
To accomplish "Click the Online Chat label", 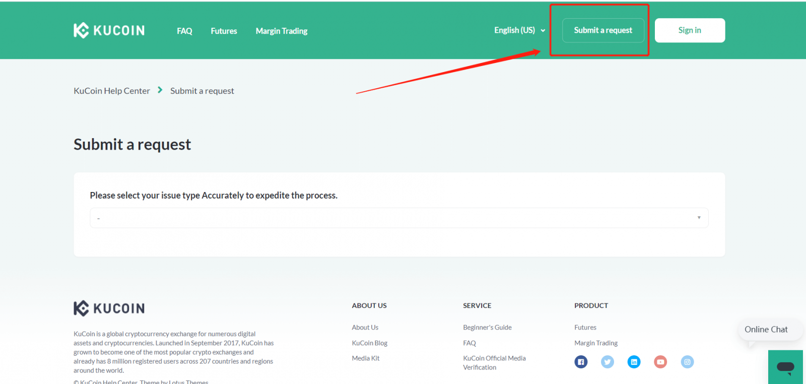I will 766,329.
